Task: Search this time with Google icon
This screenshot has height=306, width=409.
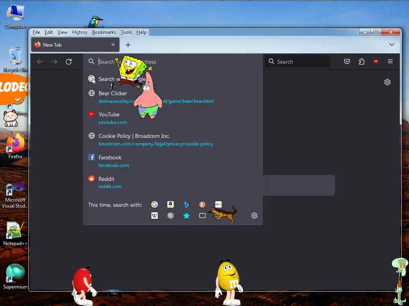Action: pyautogui.click(x=155, y=204)
